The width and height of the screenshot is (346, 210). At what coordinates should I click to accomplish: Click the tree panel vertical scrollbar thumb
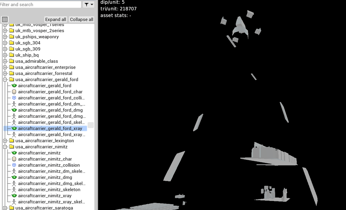pyautogui.click(x=91, y=125)
